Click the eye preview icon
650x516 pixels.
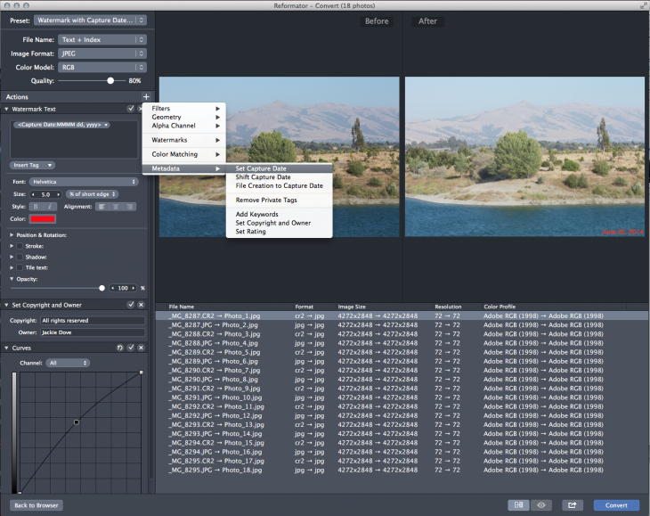pyautogui.click(x=540, y=504)
